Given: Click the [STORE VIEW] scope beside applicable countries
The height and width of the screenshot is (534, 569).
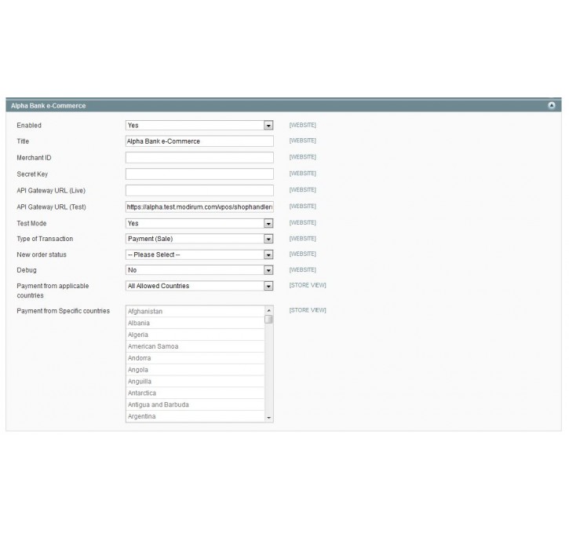Looking at the screenshot, I should coord(308,285).
